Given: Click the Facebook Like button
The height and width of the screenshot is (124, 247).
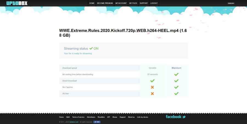Looking at the screenshot, I should (x=97, y=122).
